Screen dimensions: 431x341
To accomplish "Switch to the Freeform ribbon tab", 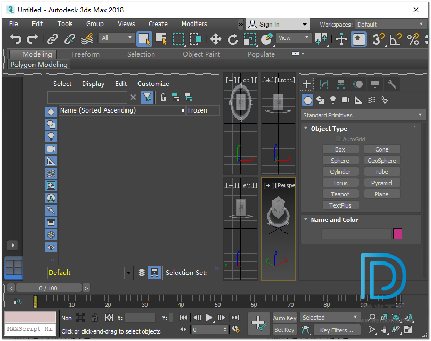I will 85,54.
